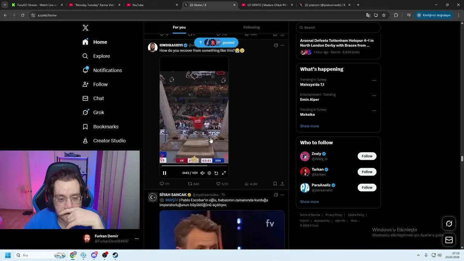Open Explore in the sidebar
Viewport: 464px width, 261px height.
[x=96, y=56]
